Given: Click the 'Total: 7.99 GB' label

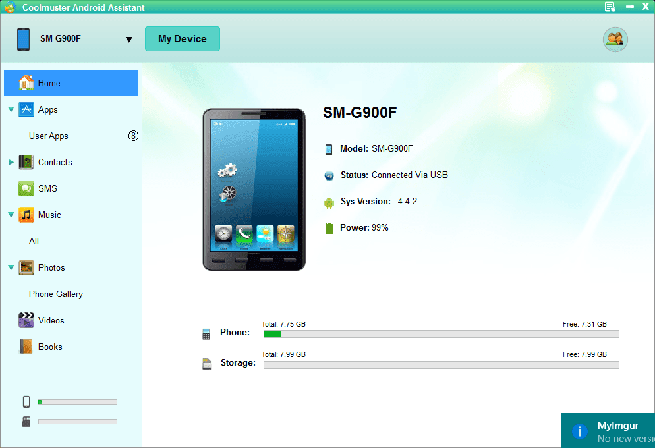Looking at the screenshot, I should [x=283, y=354].
